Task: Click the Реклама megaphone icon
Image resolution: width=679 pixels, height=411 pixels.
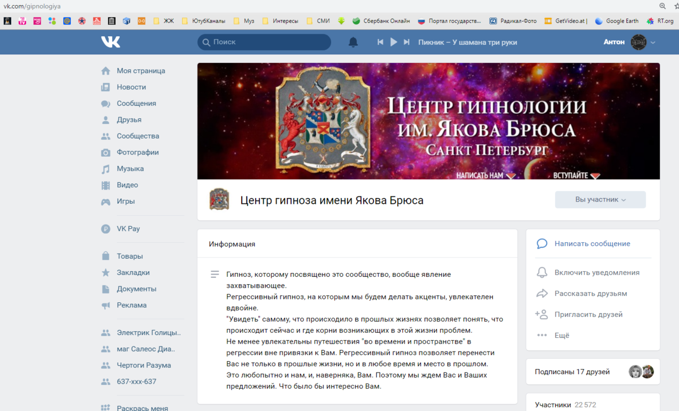Action: click(x=105, y=305)
